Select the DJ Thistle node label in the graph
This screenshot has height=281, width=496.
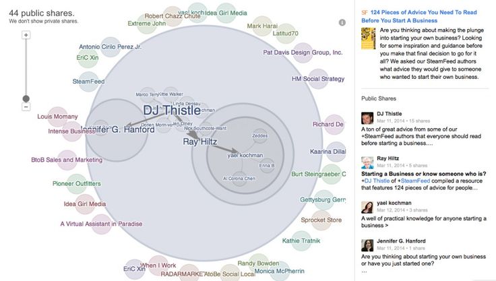pos(172,111)
